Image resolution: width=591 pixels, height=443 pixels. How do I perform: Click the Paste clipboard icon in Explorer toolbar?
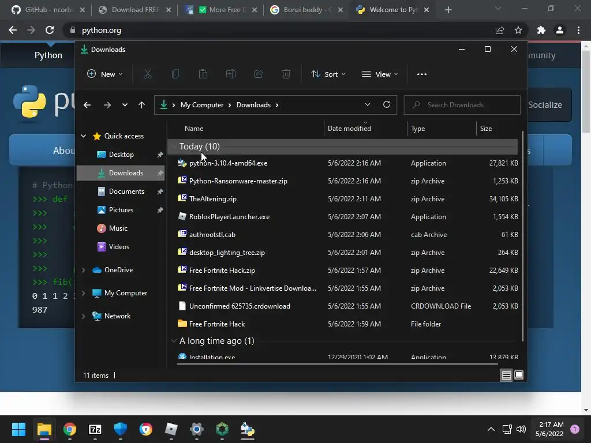coord(203,74)
